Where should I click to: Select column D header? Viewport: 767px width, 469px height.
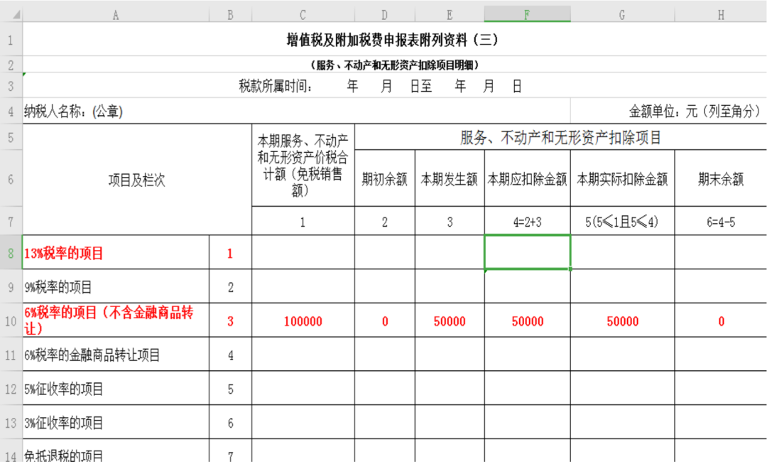384,15
